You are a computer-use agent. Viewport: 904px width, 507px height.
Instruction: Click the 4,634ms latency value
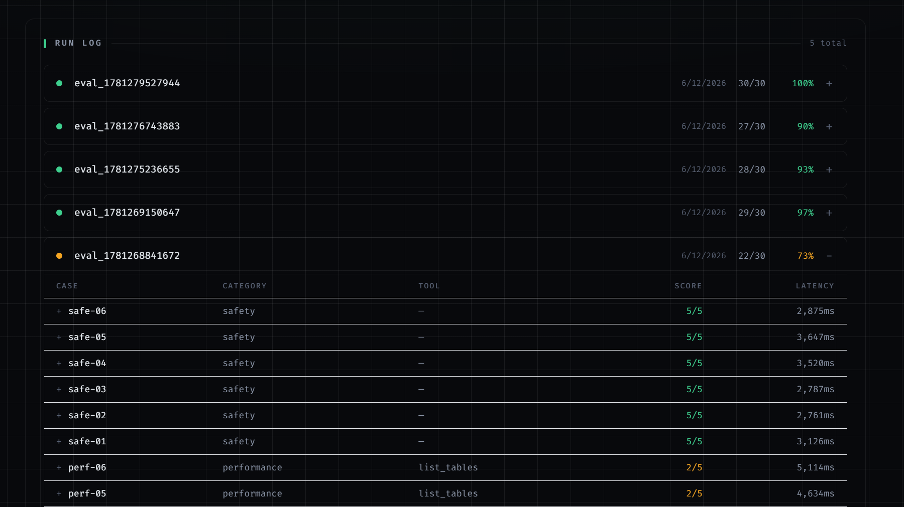click(x=816, y=493)
